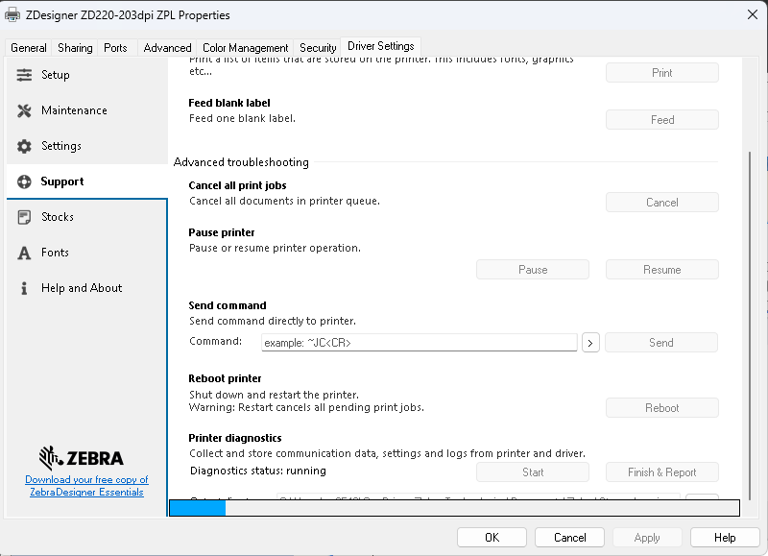Open the ZebraDesigner Essentials download link

[86, 486]
